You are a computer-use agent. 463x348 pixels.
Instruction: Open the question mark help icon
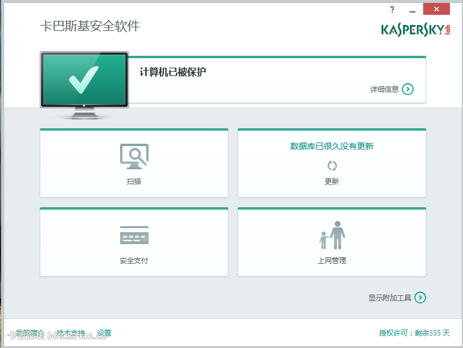tap(392, 10)
